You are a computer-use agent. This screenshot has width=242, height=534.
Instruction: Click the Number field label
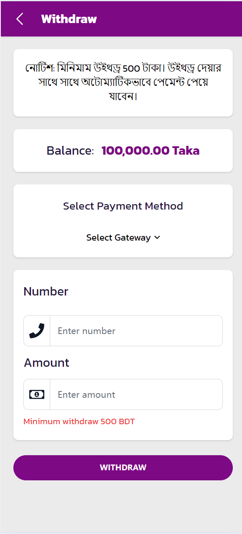coord(46,291)
